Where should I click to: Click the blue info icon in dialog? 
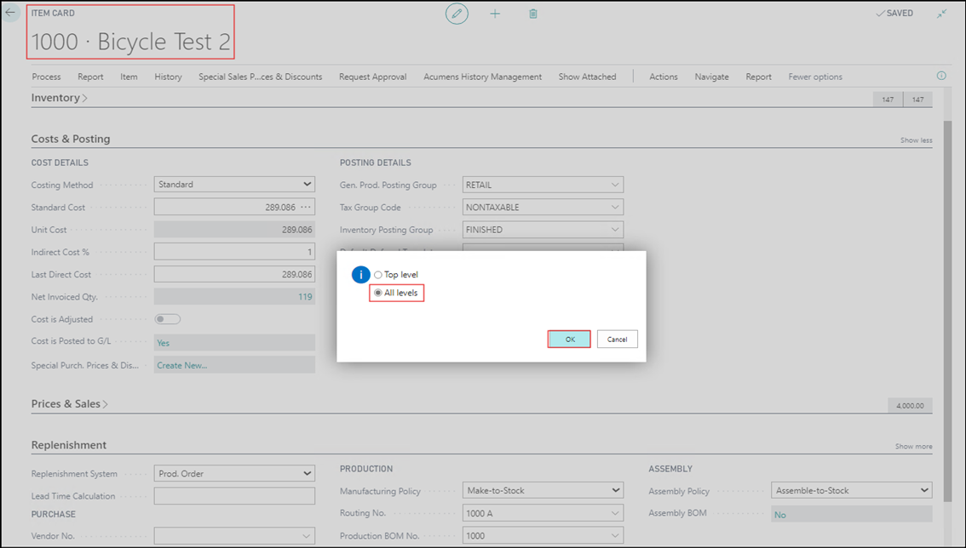[360, 275]
